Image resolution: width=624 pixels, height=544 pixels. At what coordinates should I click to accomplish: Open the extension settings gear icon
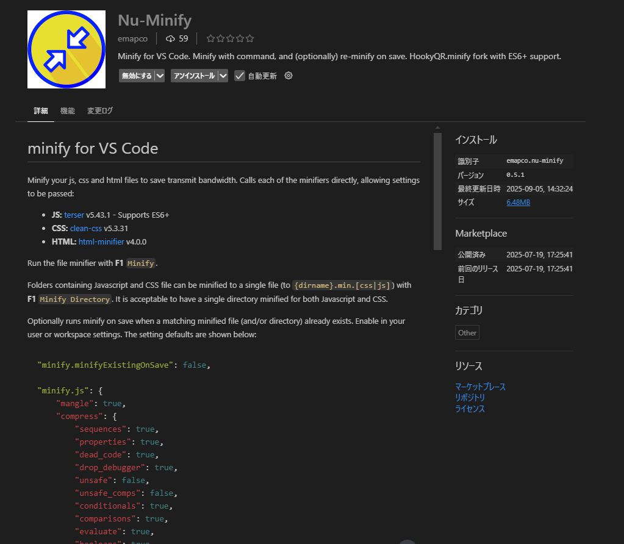click(x=289, y=76)
